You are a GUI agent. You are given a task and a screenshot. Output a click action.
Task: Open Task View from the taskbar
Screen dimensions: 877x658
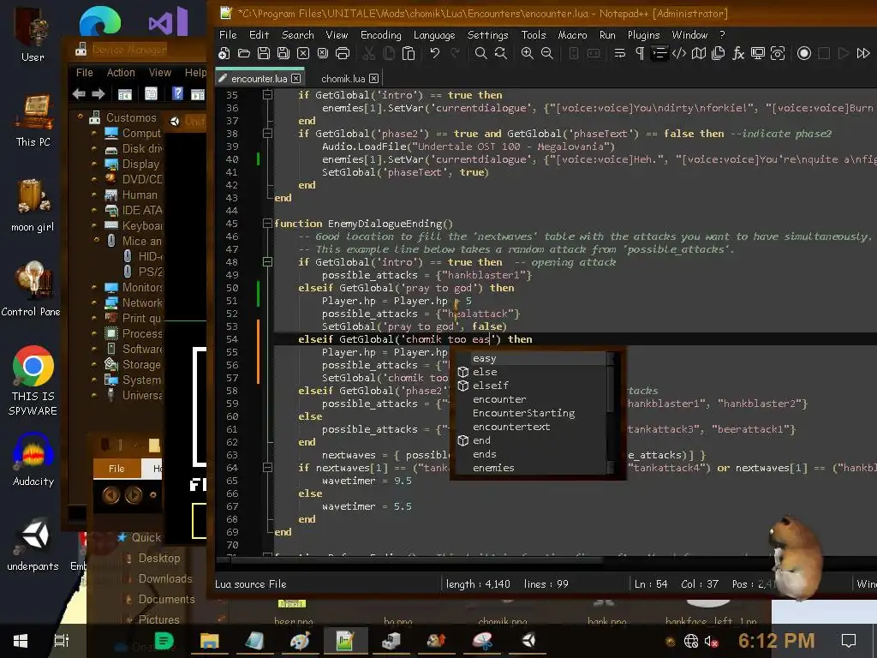pos(61,641)
